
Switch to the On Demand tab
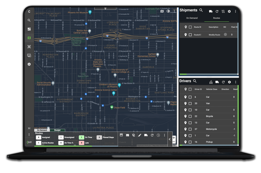(x=192, y=18)
